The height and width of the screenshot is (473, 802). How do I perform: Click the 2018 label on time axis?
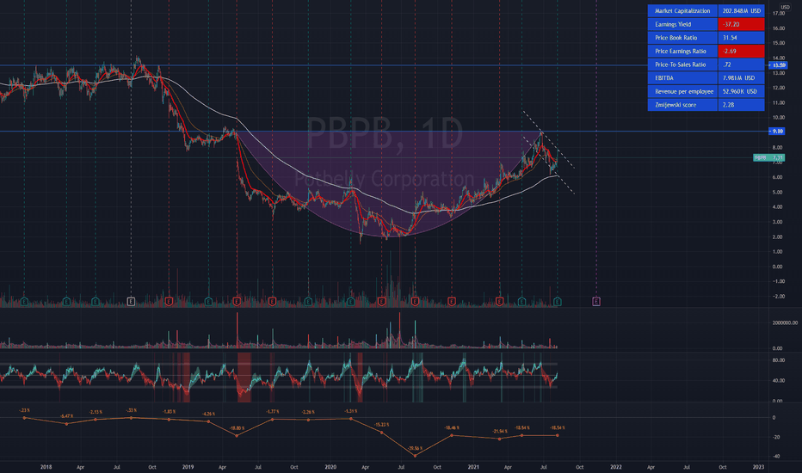46,467
